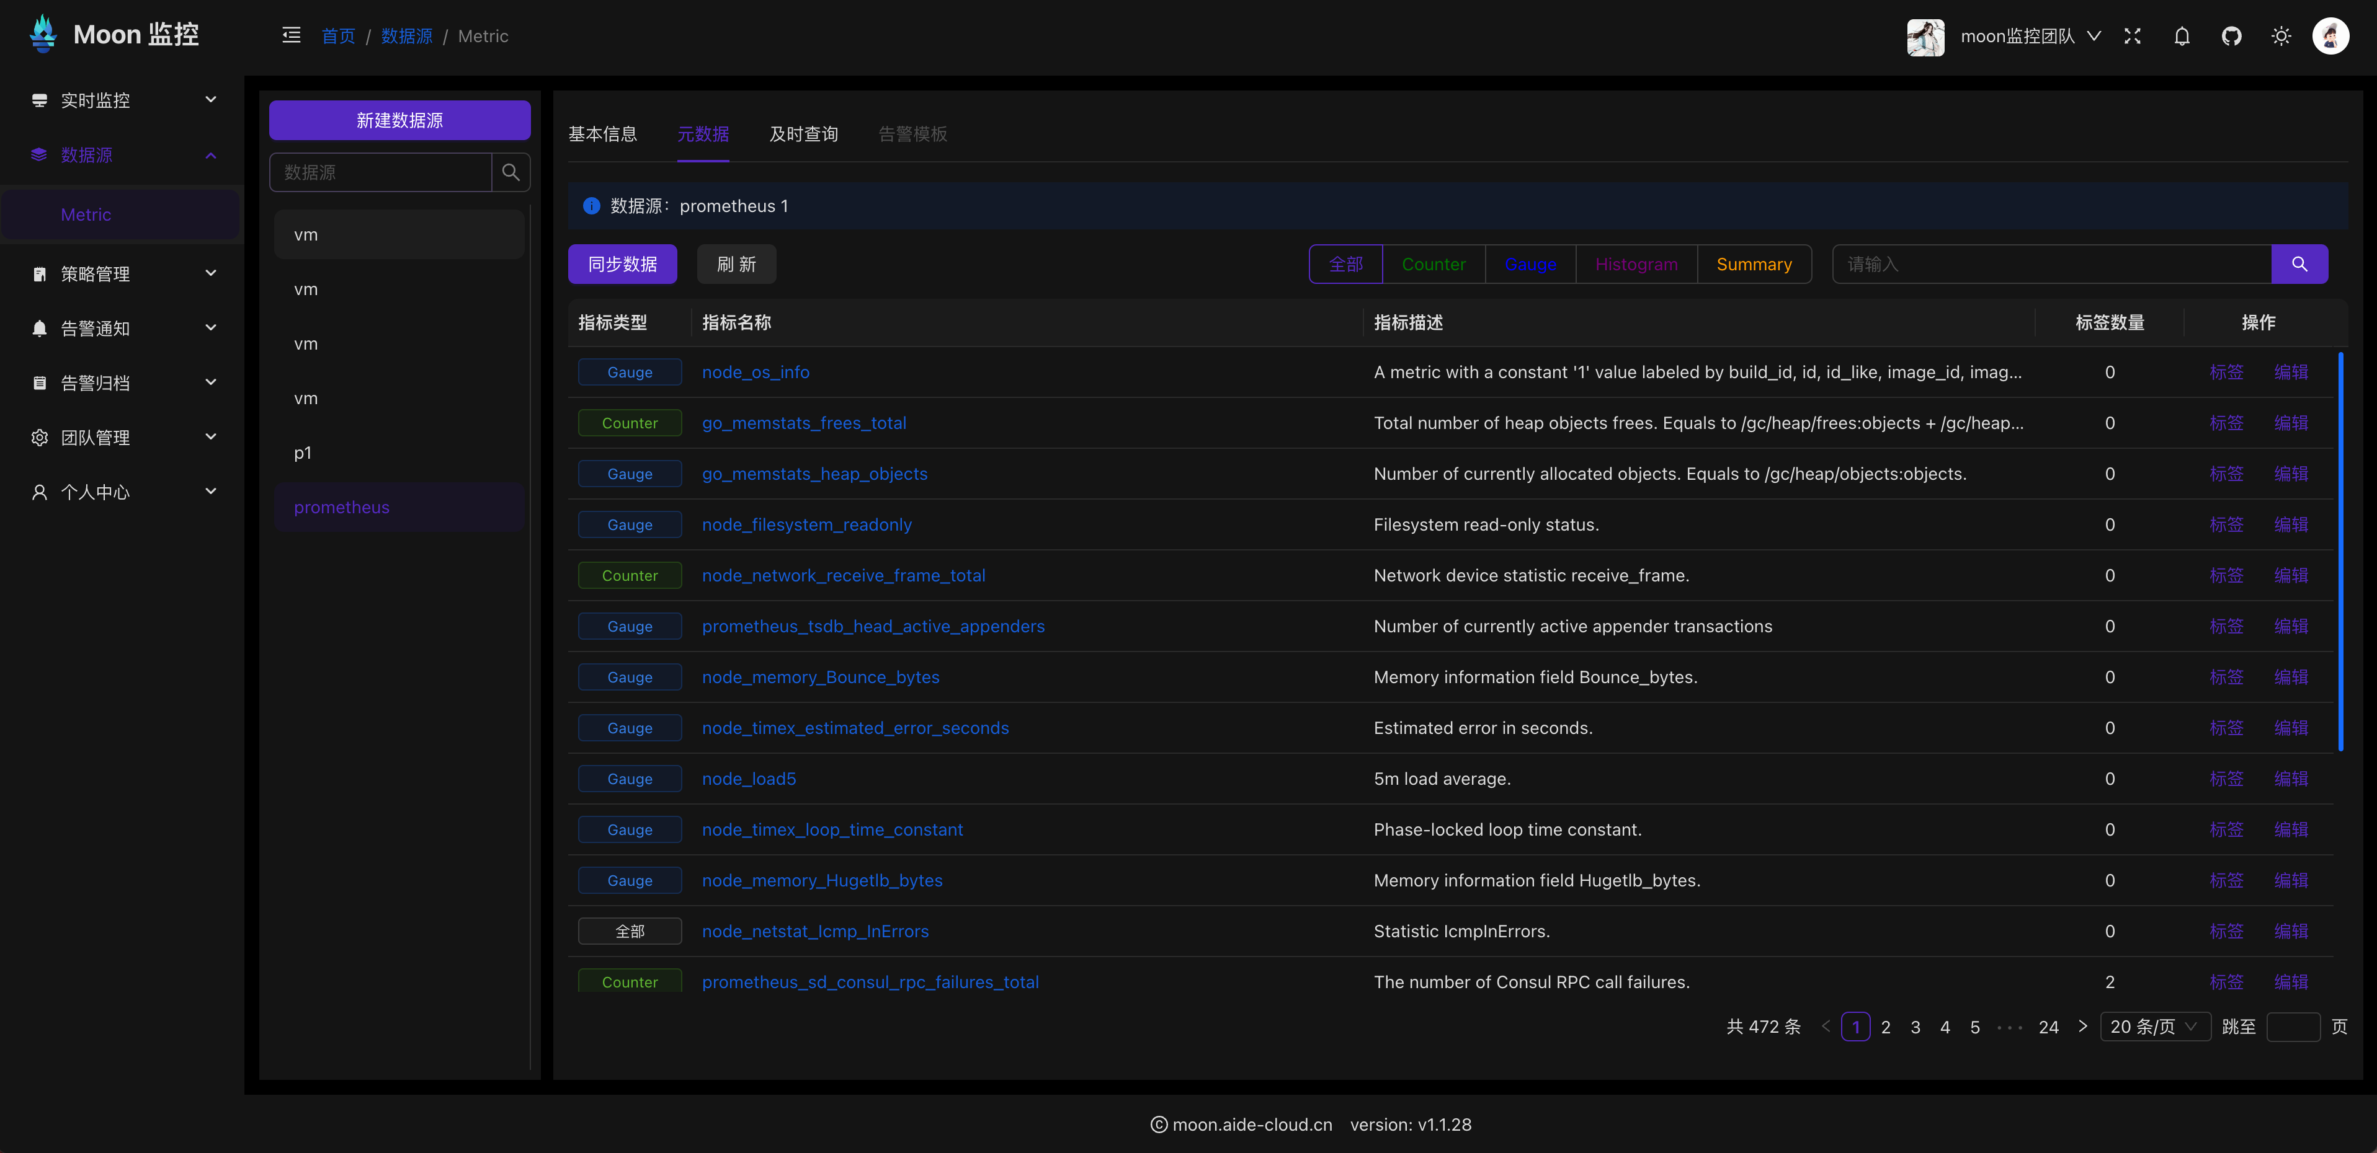2377x1153 pixels.
Task: Click the 刷新 button
Action: [x=736, y=264]
